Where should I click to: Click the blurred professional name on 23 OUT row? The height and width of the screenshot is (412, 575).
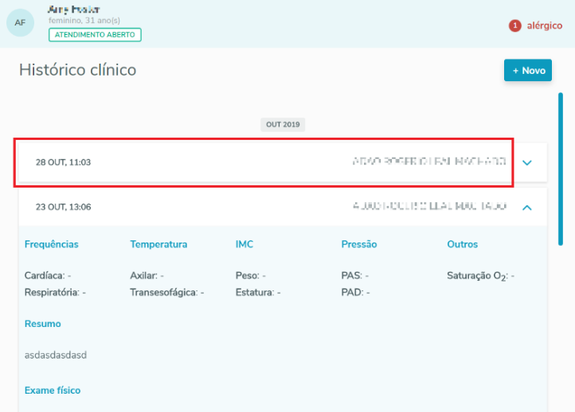pos(429,206)
